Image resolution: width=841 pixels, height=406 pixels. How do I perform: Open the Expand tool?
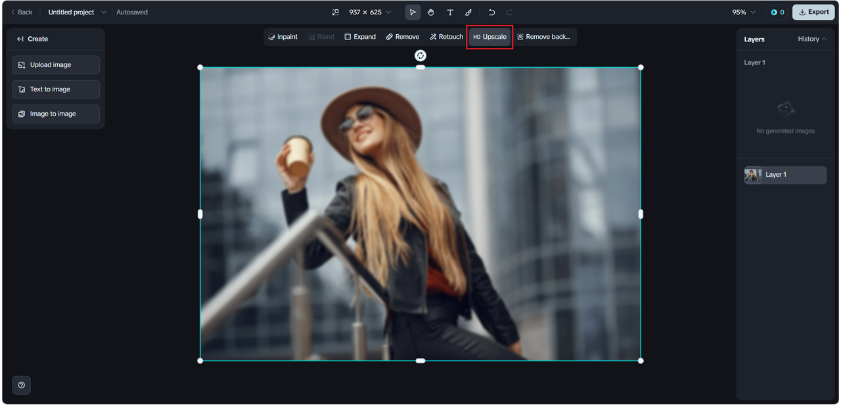[x=360, y=37]
